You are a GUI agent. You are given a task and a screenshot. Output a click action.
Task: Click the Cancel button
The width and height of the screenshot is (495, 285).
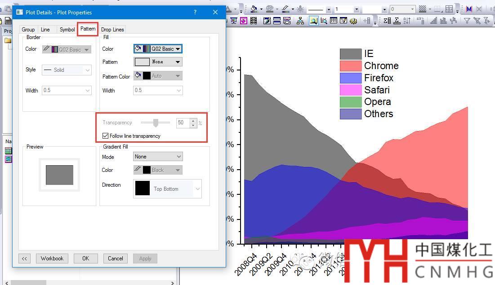tap(115, 259)
